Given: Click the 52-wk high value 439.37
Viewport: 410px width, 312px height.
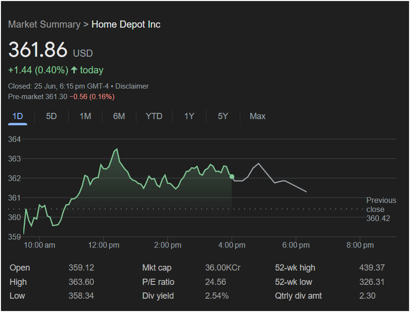Looking at the screenshot, I should point(372,268).
